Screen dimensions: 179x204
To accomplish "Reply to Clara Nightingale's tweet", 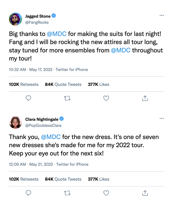I will click(29, 193).
